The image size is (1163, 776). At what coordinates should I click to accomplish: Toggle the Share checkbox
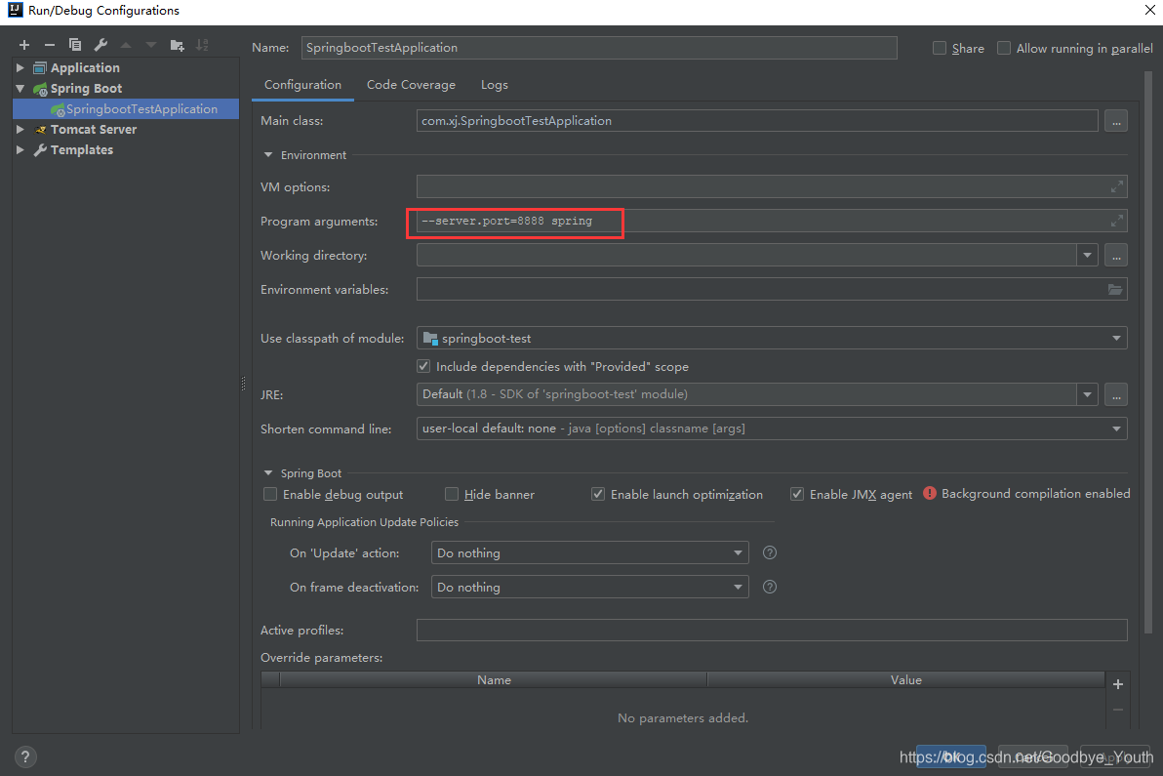pos(940,48)
